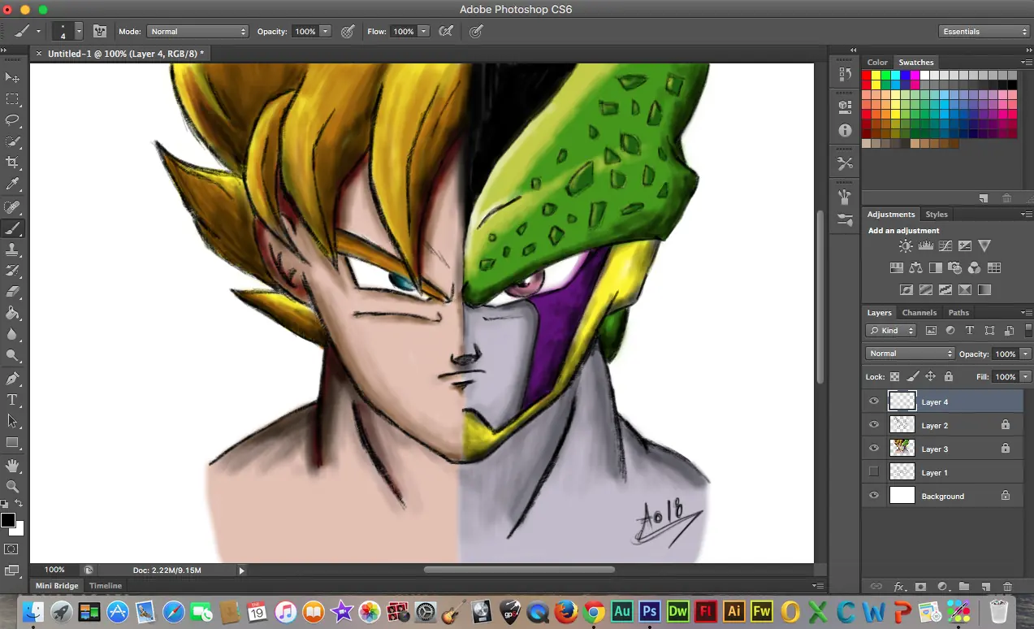This screenshot has height=629, width=1034.
Task: Delete layer using Layers trash icon
Action: pyautogui.click(x=1007, y=586)
